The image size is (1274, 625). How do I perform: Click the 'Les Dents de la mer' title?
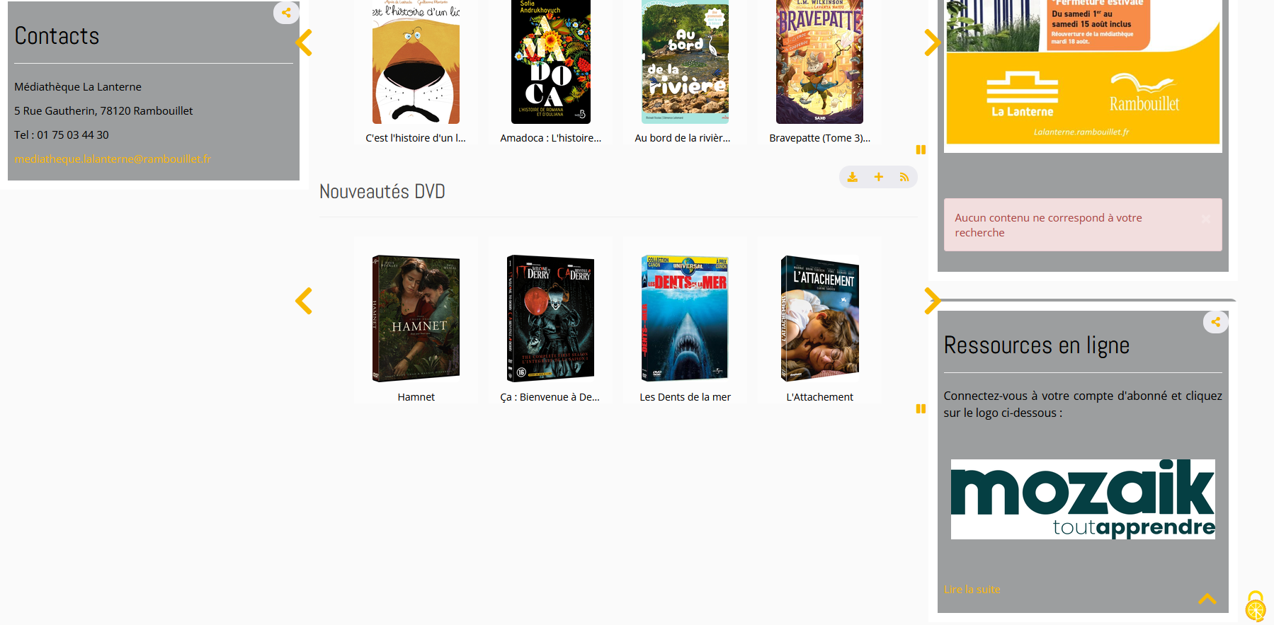(685, 397)
